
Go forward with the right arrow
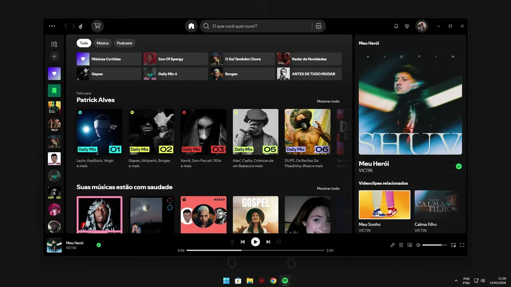click(73, 26)
